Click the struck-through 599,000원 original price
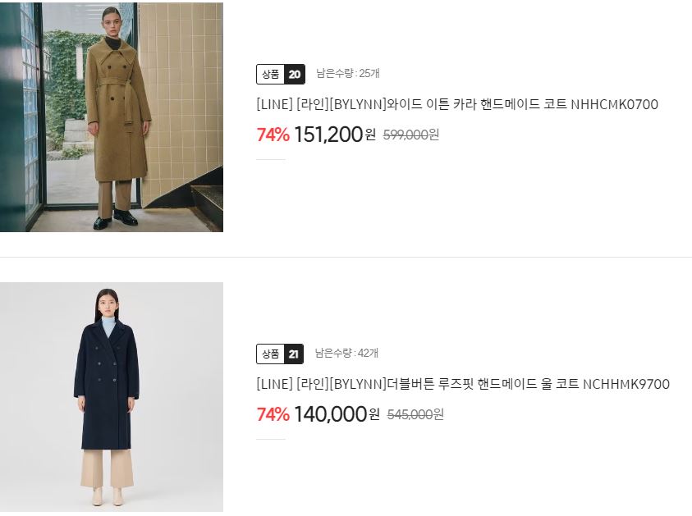 (411, 135)
